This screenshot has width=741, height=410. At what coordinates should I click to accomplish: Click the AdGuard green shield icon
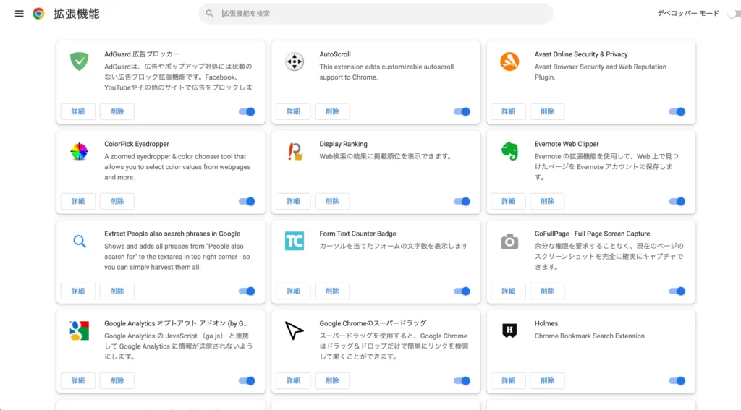[x=80, y=61]
